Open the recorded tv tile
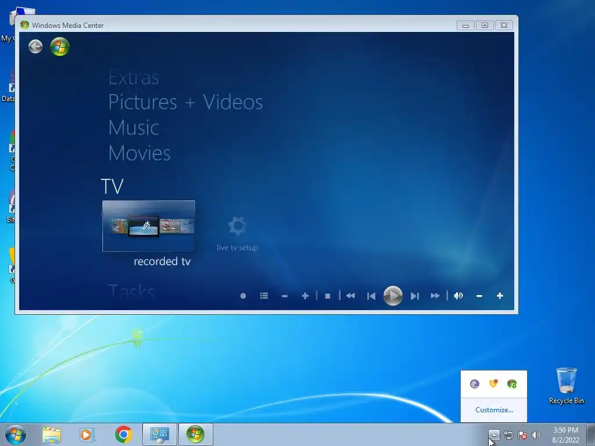This screenshot has width=595, height=446. pyautogui.click(x=148, y=226)
